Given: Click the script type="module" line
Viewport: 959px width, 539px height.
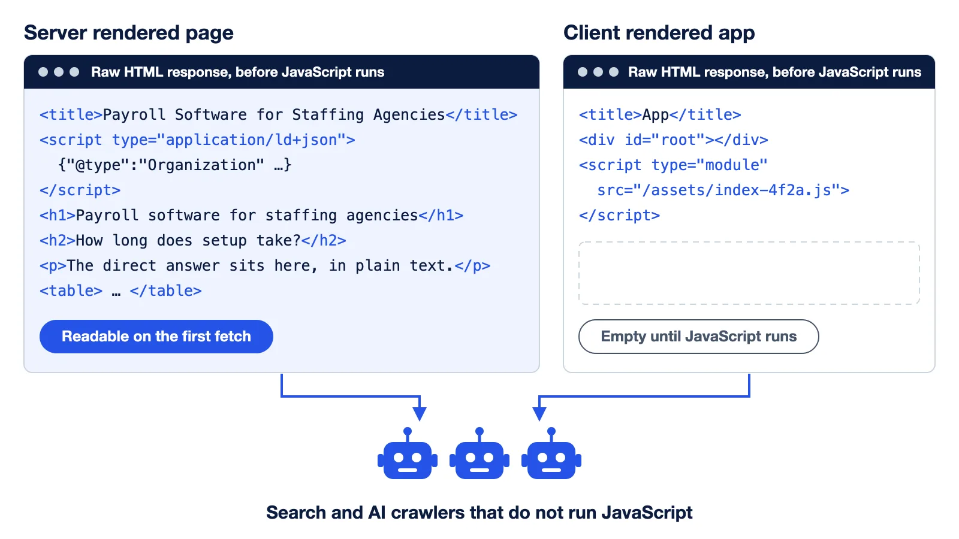Looking at the screenshot, I should click(673, 165).
